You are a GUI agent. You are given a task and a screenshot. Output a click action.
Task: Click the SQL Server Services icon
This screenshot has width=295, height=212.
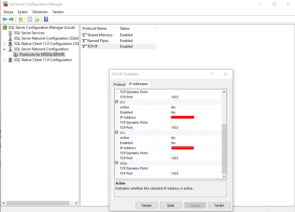pos(10,33)
